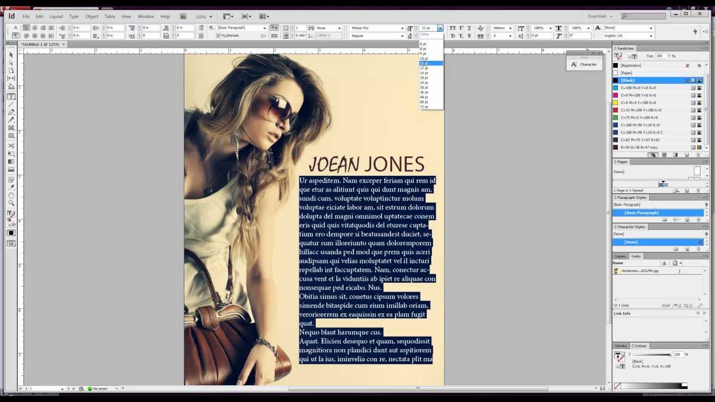
Task: Toggle formatting affects text T in Swatches
Action: (635, 56)
